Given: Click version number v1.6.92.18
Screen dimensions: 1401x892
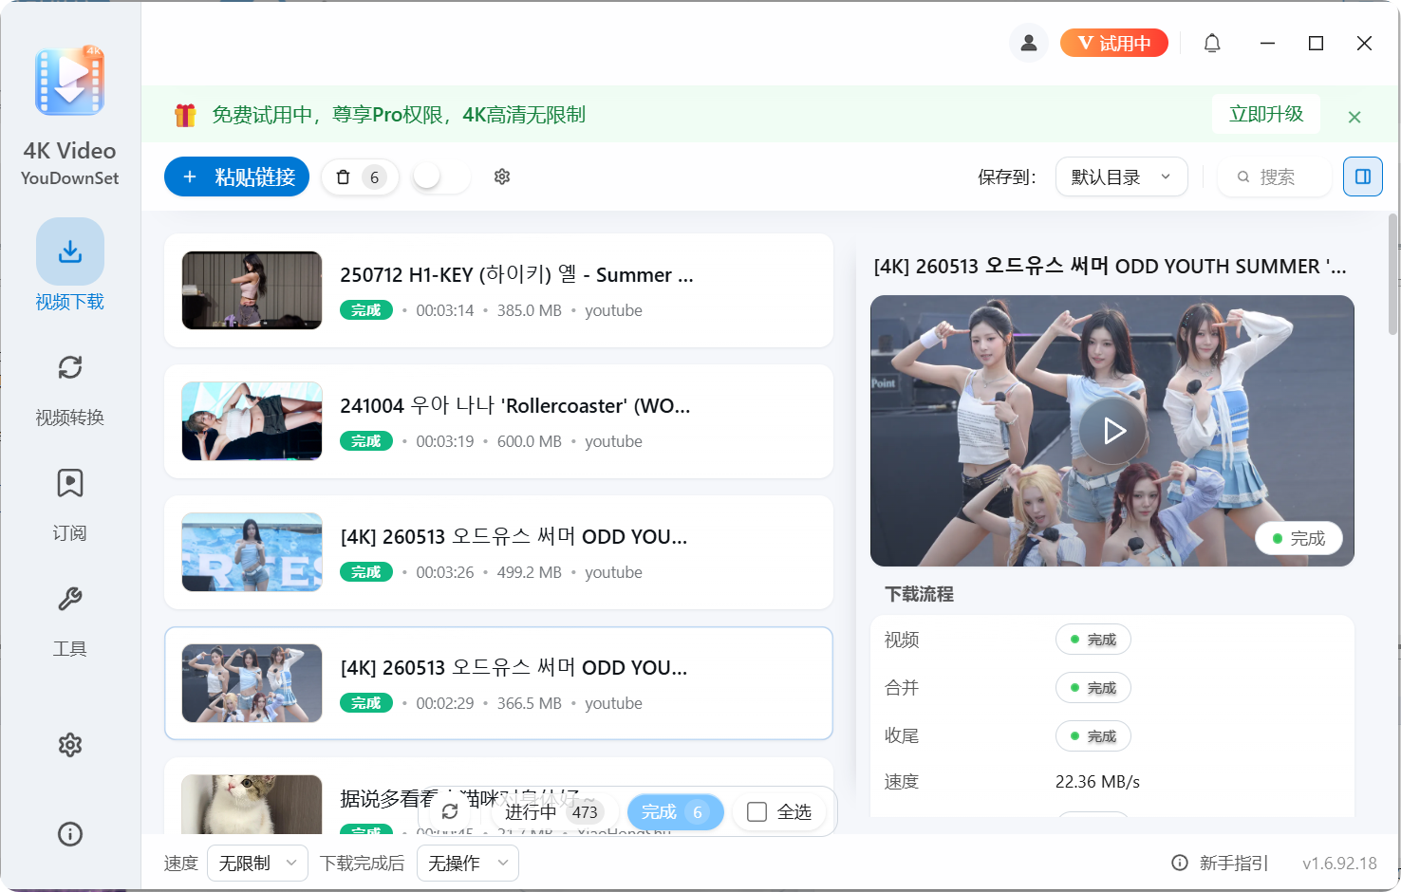Looking at the screenshot, I should click(x=1339, y=864).
